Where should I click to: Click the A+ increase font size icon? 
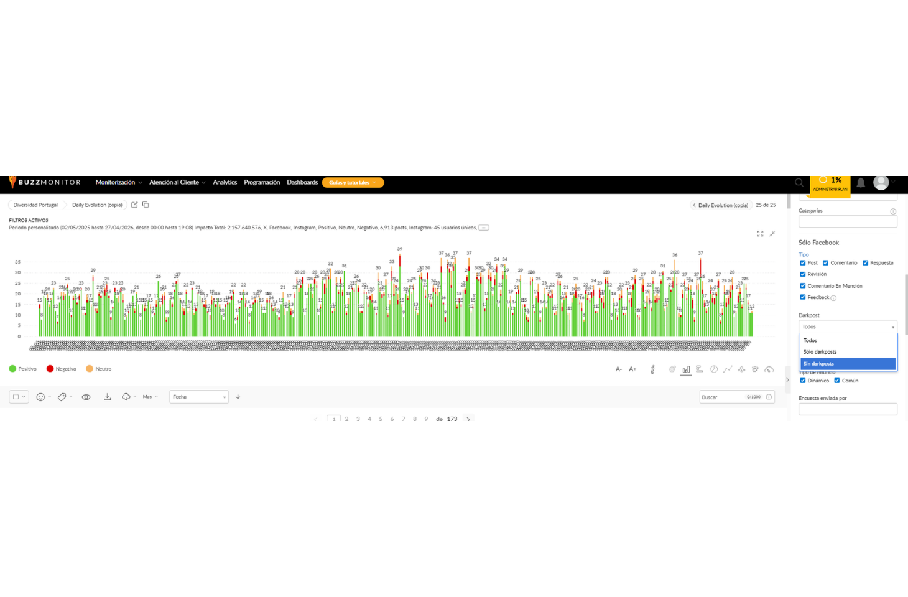[x=632, y=369]
